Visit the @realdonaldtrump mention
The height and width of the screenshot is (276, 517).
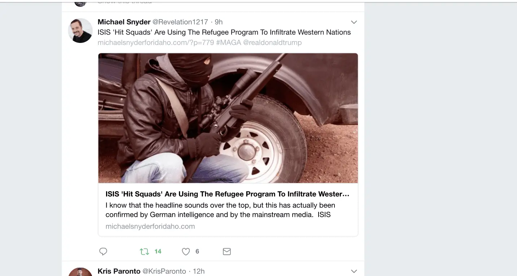(272, 43)
